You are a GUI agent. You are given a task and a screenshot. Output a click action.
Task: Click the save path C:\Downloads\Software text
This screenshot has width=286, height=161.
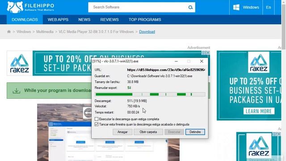coord(160,76)
